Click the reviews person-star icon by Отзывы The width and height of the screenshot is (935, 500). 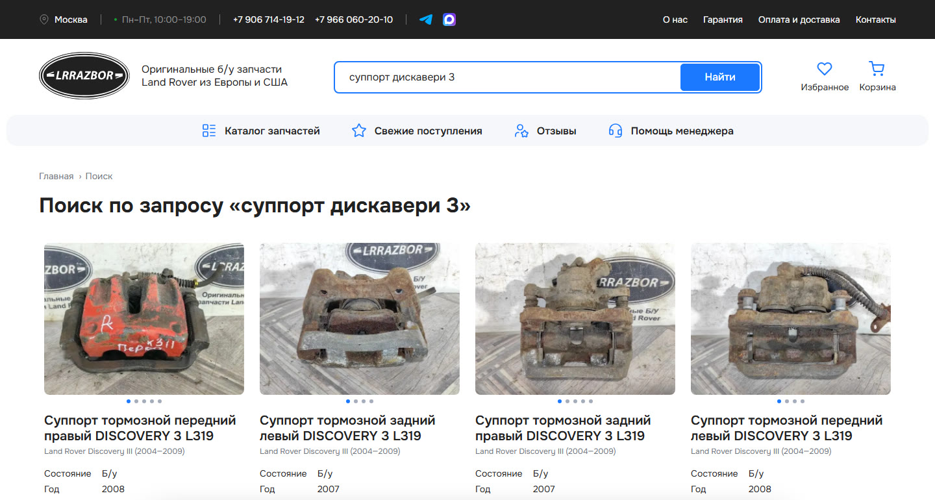pyautogui.click(x=521, y=131)
